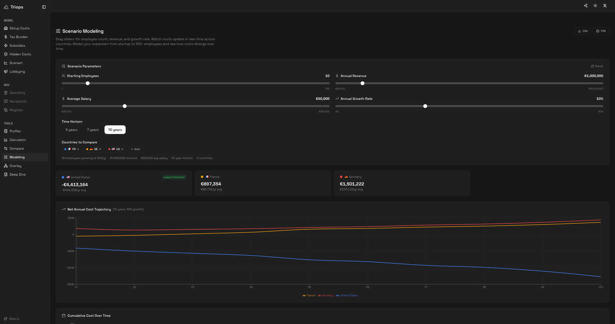615x324 pixels.
Task: Reset the scenario parameters
Action: pos(597,66)
